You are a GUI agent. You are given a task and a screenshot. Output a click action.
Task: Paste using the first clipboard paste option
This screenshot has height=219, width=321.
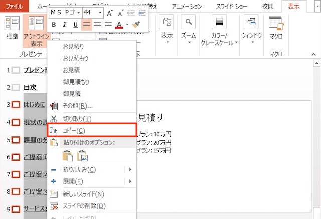67,156
